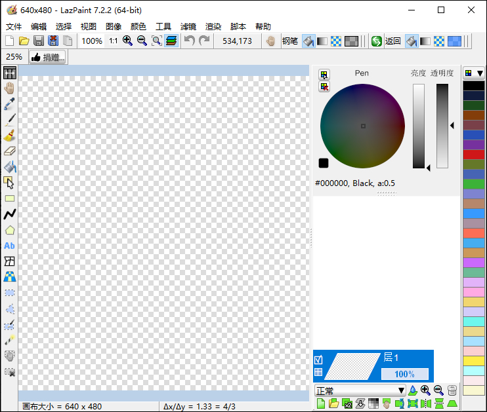Open the blend mode 正常 dropdown
Viewport: 487px width, 412px height.
coord(360,390)
